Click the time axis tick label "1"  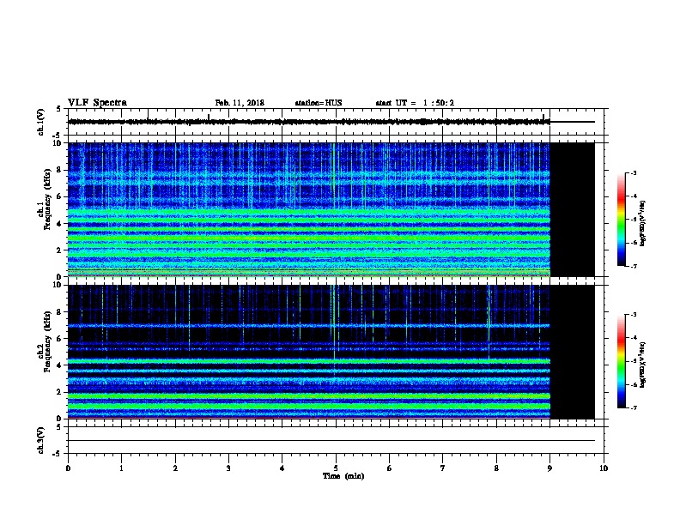pyautogui.click(x=121, y=468)
